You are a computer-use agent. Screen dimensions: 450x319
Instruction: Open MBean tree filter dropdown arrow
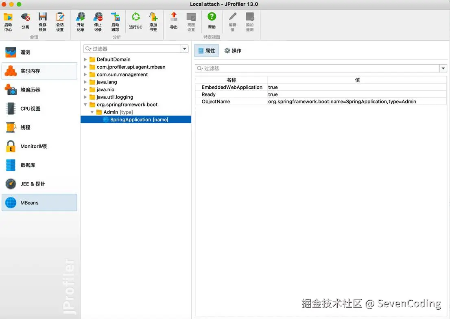185,49
